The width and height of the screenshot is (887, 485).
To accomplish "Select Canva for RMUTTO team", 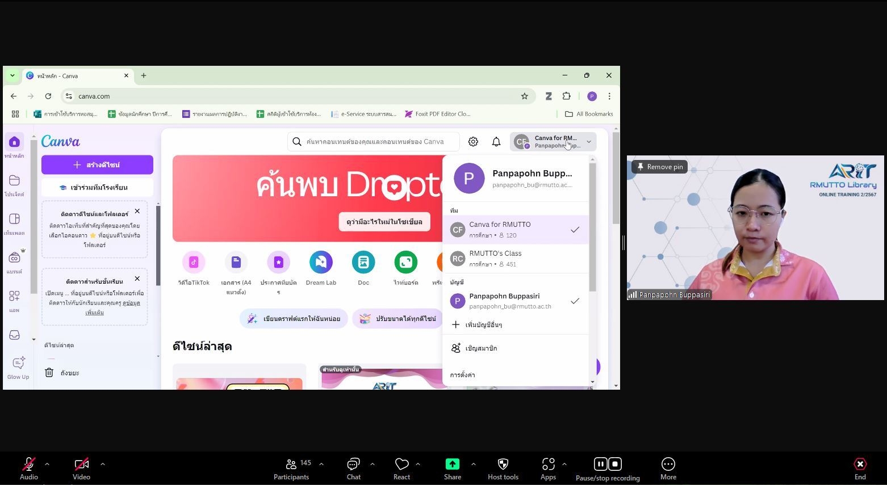I will (516, 230).
